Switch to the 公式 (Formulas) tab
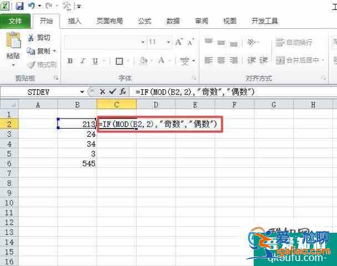The image size is (337, 266). (x=144, y=21)
